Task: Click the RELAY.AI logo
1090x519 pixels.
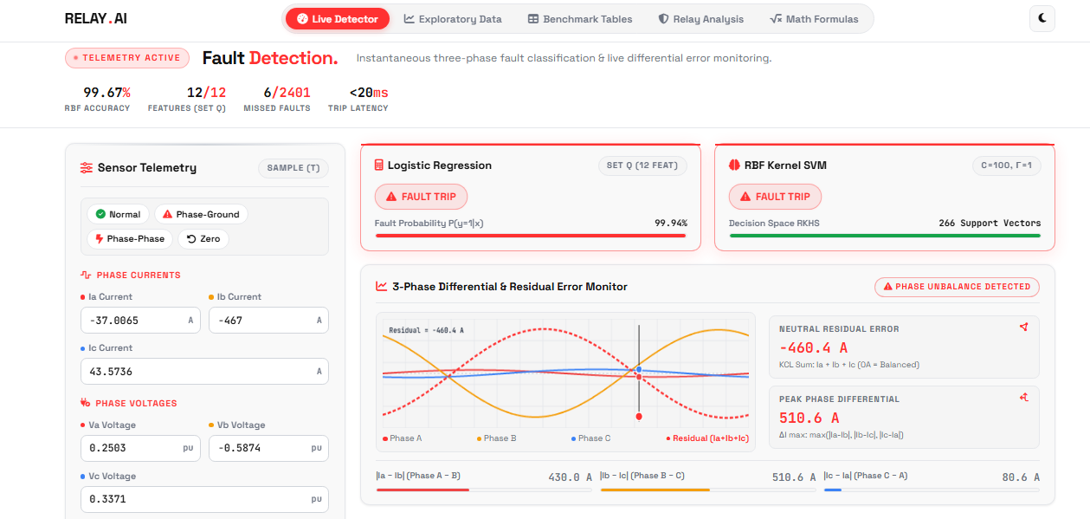Action: (x=95, y=18)
